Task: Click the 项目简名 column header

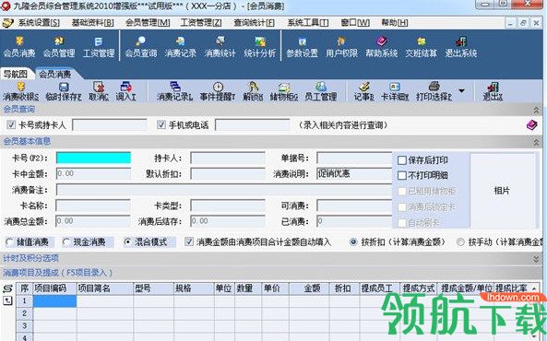Action: [105, 288]
